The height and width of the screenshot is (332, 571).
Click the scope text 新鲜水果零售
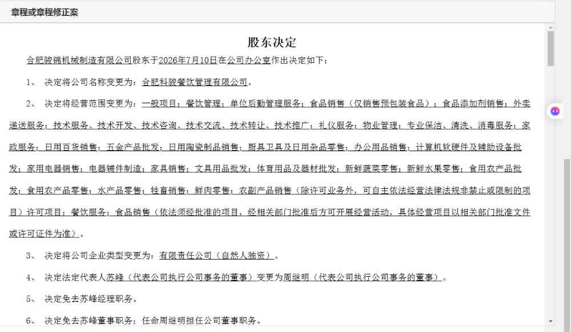coord(433,169)
